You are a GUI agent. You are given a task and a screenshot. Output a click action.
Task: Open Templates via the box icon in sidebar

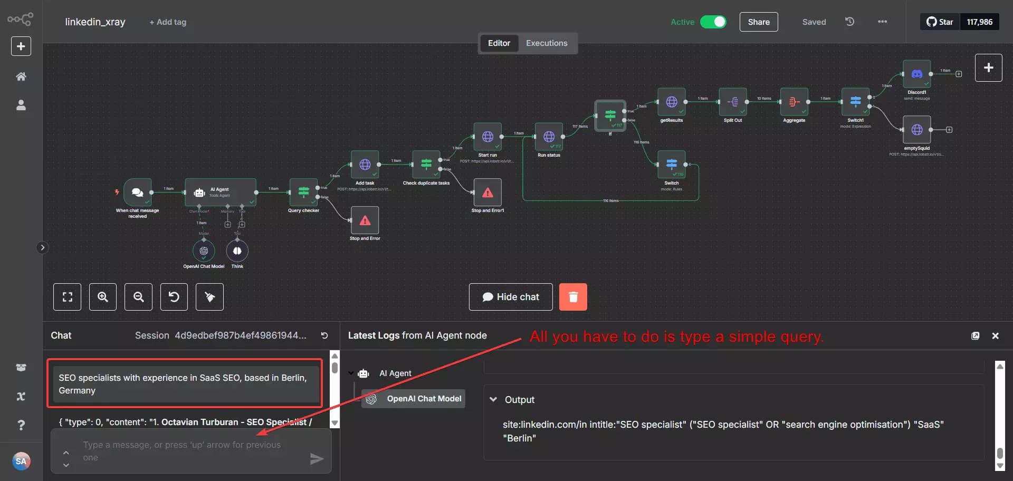click(21, 367)
